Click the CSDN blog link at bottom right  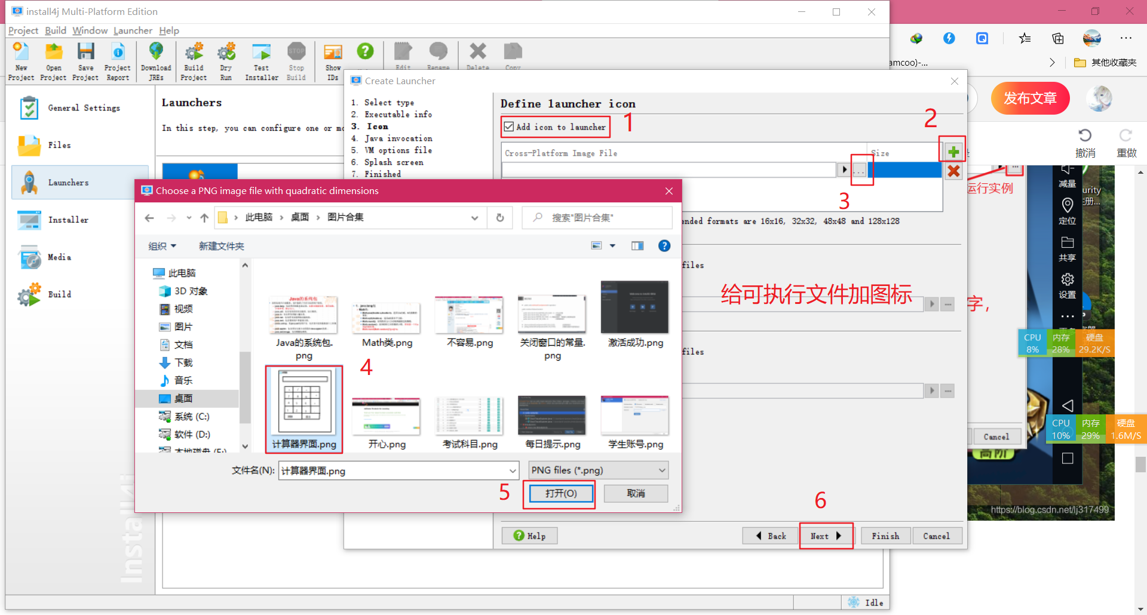(1048, 509)
